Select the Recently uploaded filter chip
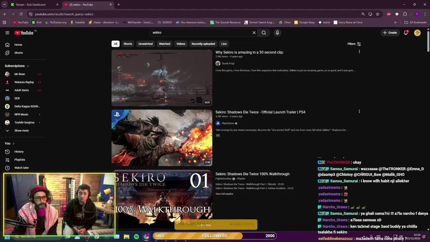Viewport: 430px width, 242px height. (203, 44)
